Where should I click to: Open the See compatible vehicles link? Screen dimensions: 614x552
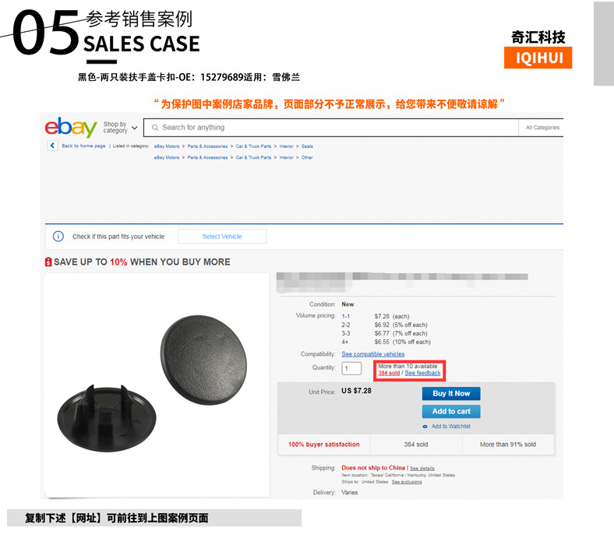tap(372, 354)
